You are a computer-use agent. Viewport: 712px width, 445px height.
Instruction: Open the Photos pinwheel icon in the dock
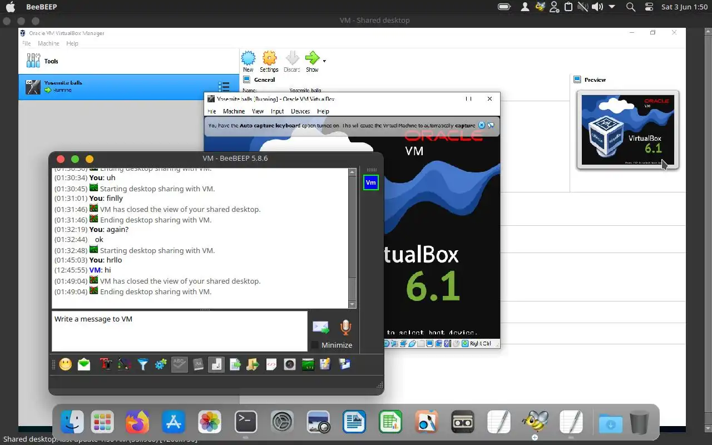tap(210, 422)
